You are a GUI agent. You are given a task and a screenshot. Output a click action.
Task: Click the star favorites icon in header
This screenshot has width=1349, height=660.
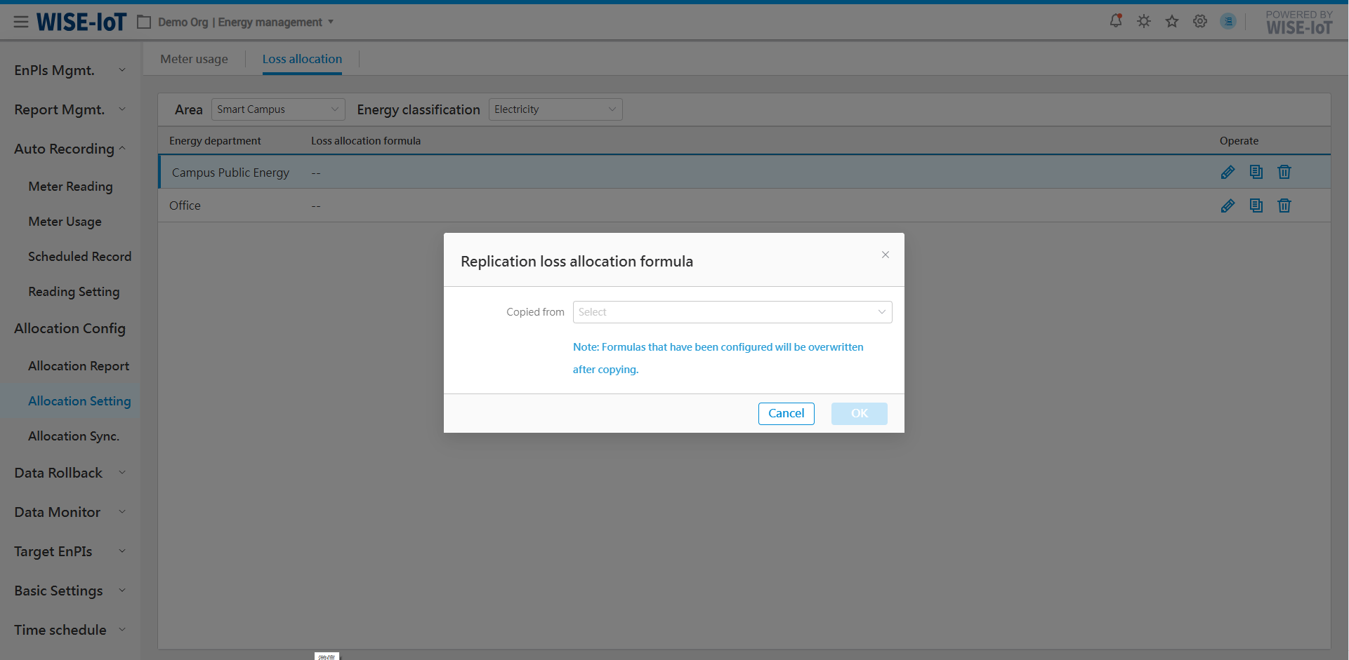pos(1171,22)
